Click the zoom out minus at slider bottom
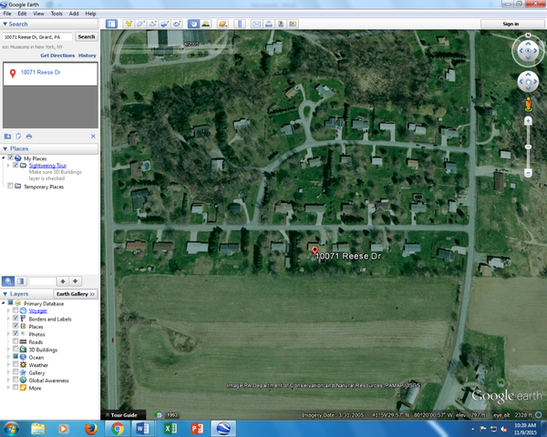Image resolution: width=547 pixels, height=437 pixels. (528, 173)
